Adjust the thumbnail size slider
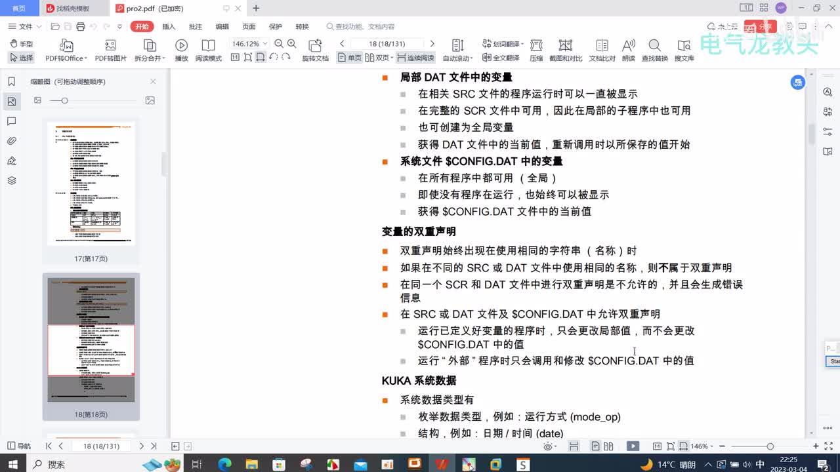 click(x=64, y=100)
